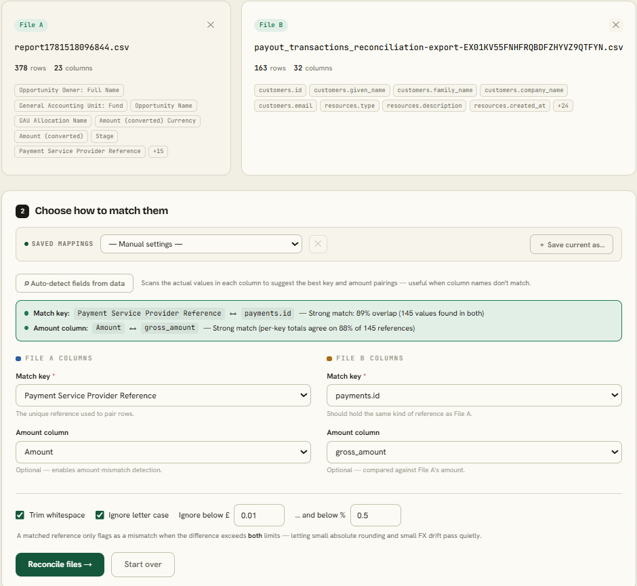Open File B gross_amount column dropdown
Viewport: 637px width, 586px height.
tap(474, 452)
